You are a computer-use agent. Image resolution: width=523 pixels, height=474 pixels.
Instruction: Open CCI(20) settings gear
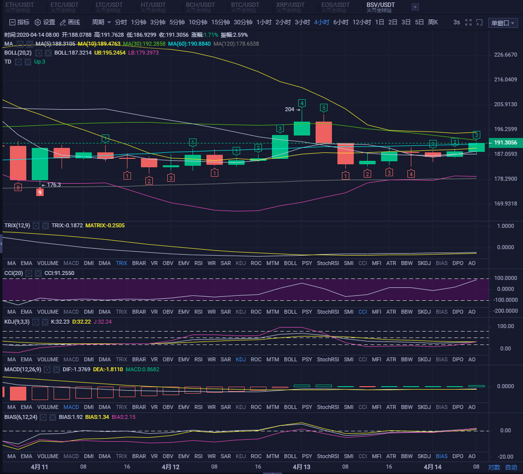(x=29, y=273)
